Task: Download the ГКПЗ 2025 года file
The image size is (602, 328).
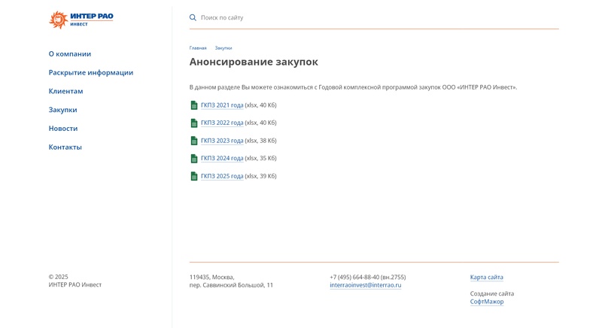Action: pyautogui.click(x=222, y=176)
